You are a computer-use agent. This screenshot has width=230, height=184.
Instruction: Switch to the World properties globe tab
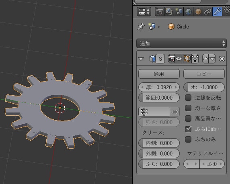click(188, 12)
